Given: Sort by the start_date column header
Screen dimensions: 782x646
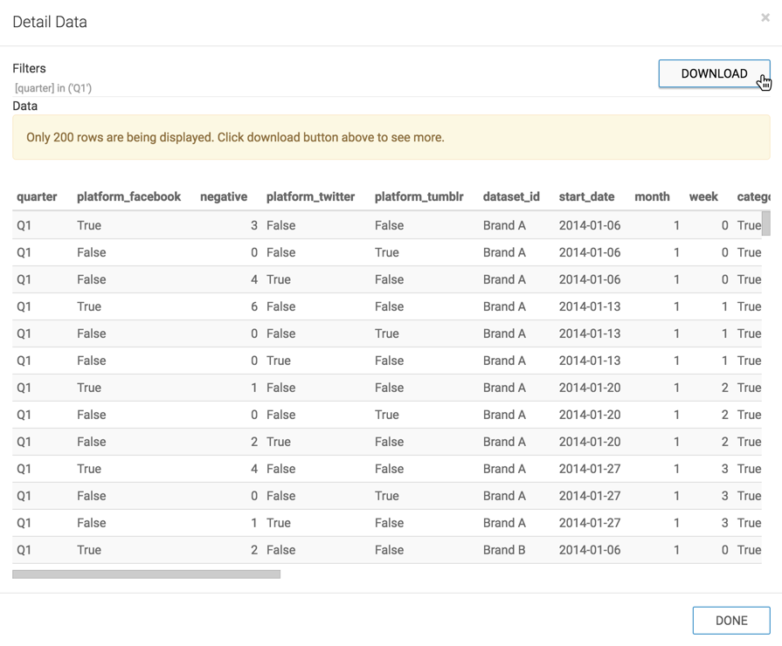Looking at the screenshot, I should (586, 196).
